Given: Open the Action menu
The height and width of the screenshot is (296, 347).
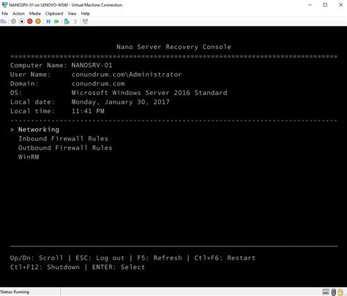Looking at the screenshot, I should (18, 13).
